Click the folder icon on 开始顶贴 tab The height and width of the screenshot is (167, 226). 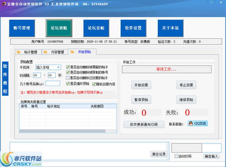click(x=72, y=52)
